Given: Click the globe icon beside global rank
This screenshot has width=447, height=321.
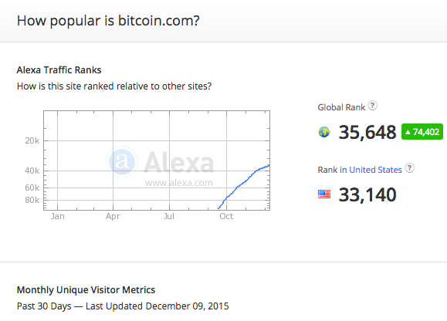Looking at the screenshot, I should click(324, 132).
